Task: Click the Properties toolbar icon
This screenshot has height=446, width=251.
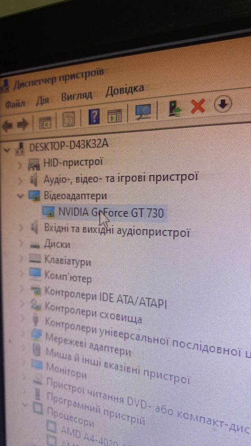Action: click(x=68, y=119)
